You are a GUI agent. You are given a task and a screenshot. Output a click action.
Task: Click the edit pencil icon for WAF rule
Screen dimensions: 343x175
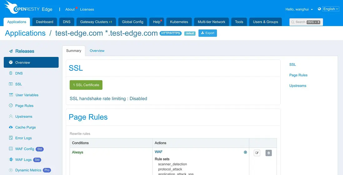click(x=257, y=153)
